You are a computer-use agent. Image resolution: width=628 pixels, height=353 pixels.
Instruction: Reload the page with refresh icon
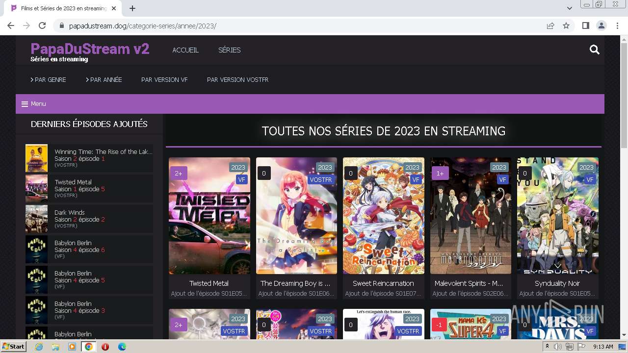[42, 25]
